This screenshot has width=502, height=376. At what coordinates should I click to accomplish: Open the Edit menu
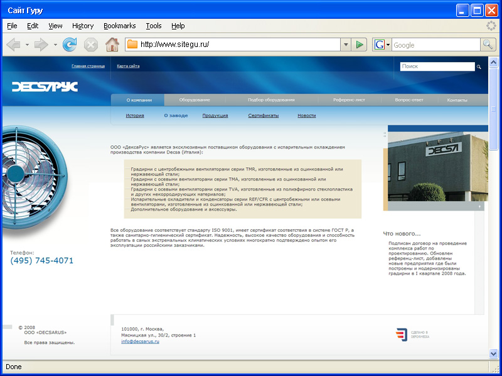tap(33, 26)
